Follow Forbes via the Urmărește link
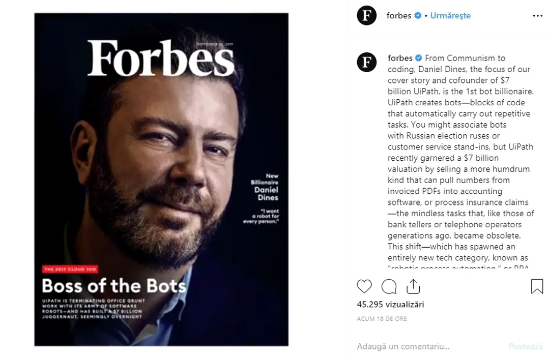Image resolution: width=548 pixels, height=356 pixels. [450, 16]
